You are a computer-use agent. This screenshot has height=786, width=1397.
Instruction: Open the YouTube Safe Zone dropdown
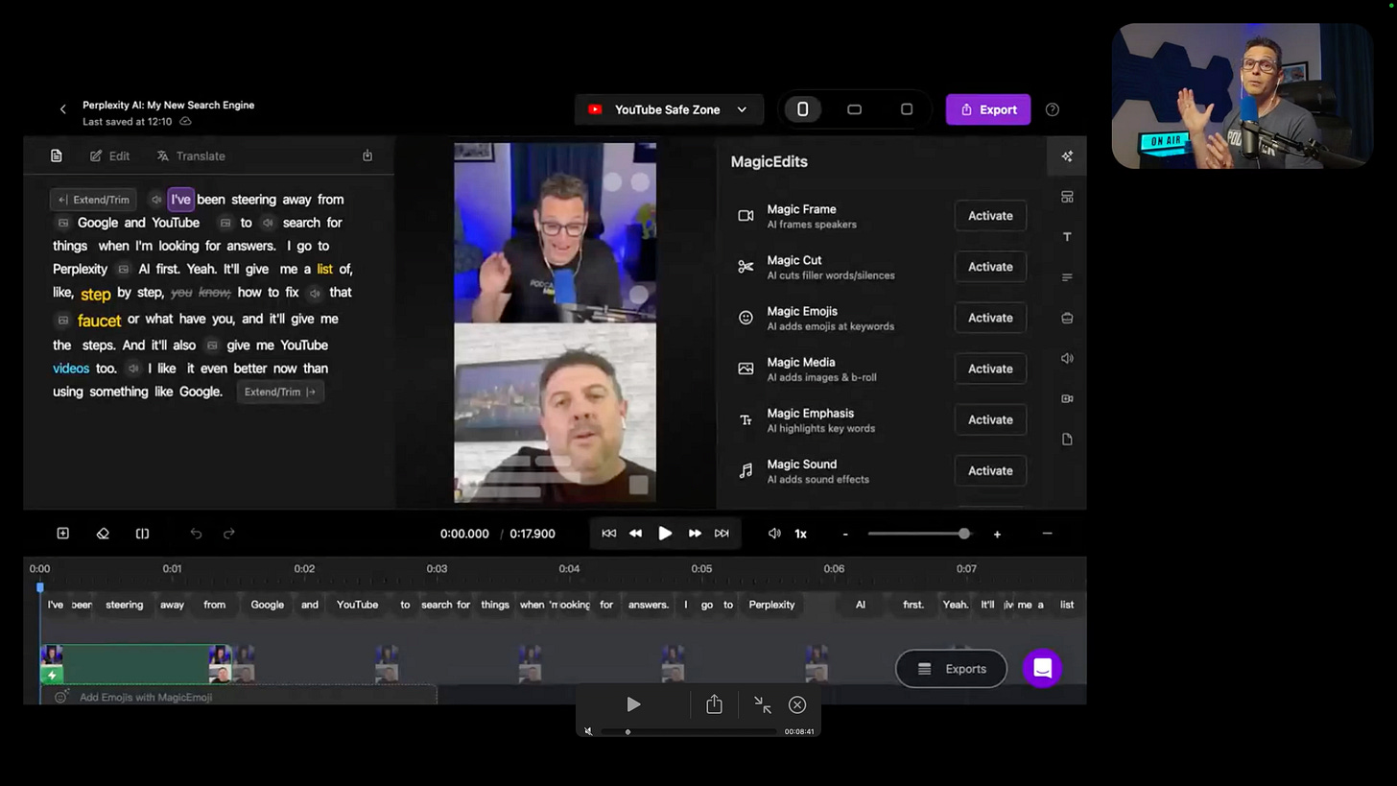(669, 109)
